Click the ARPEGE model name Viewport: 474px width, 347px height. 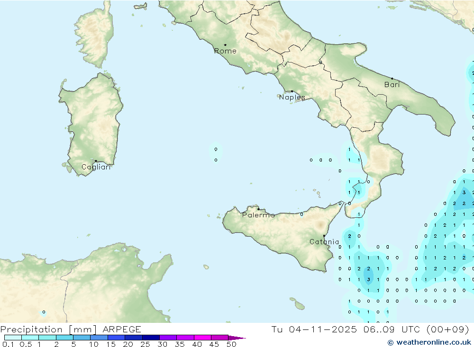(122, 329)
